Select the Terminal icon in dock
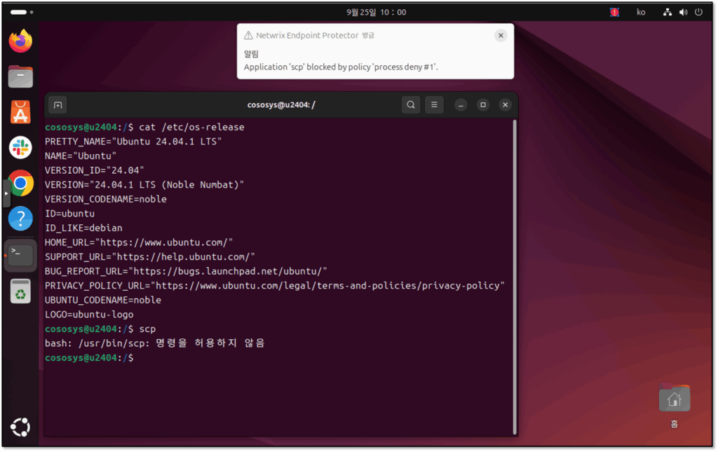This screenshot has height=452, width=718. point(20,255)
